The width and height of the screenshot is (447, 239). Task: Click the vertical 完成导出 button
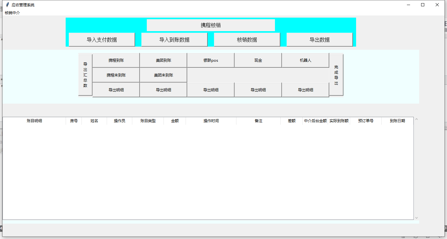click(336, 75)
